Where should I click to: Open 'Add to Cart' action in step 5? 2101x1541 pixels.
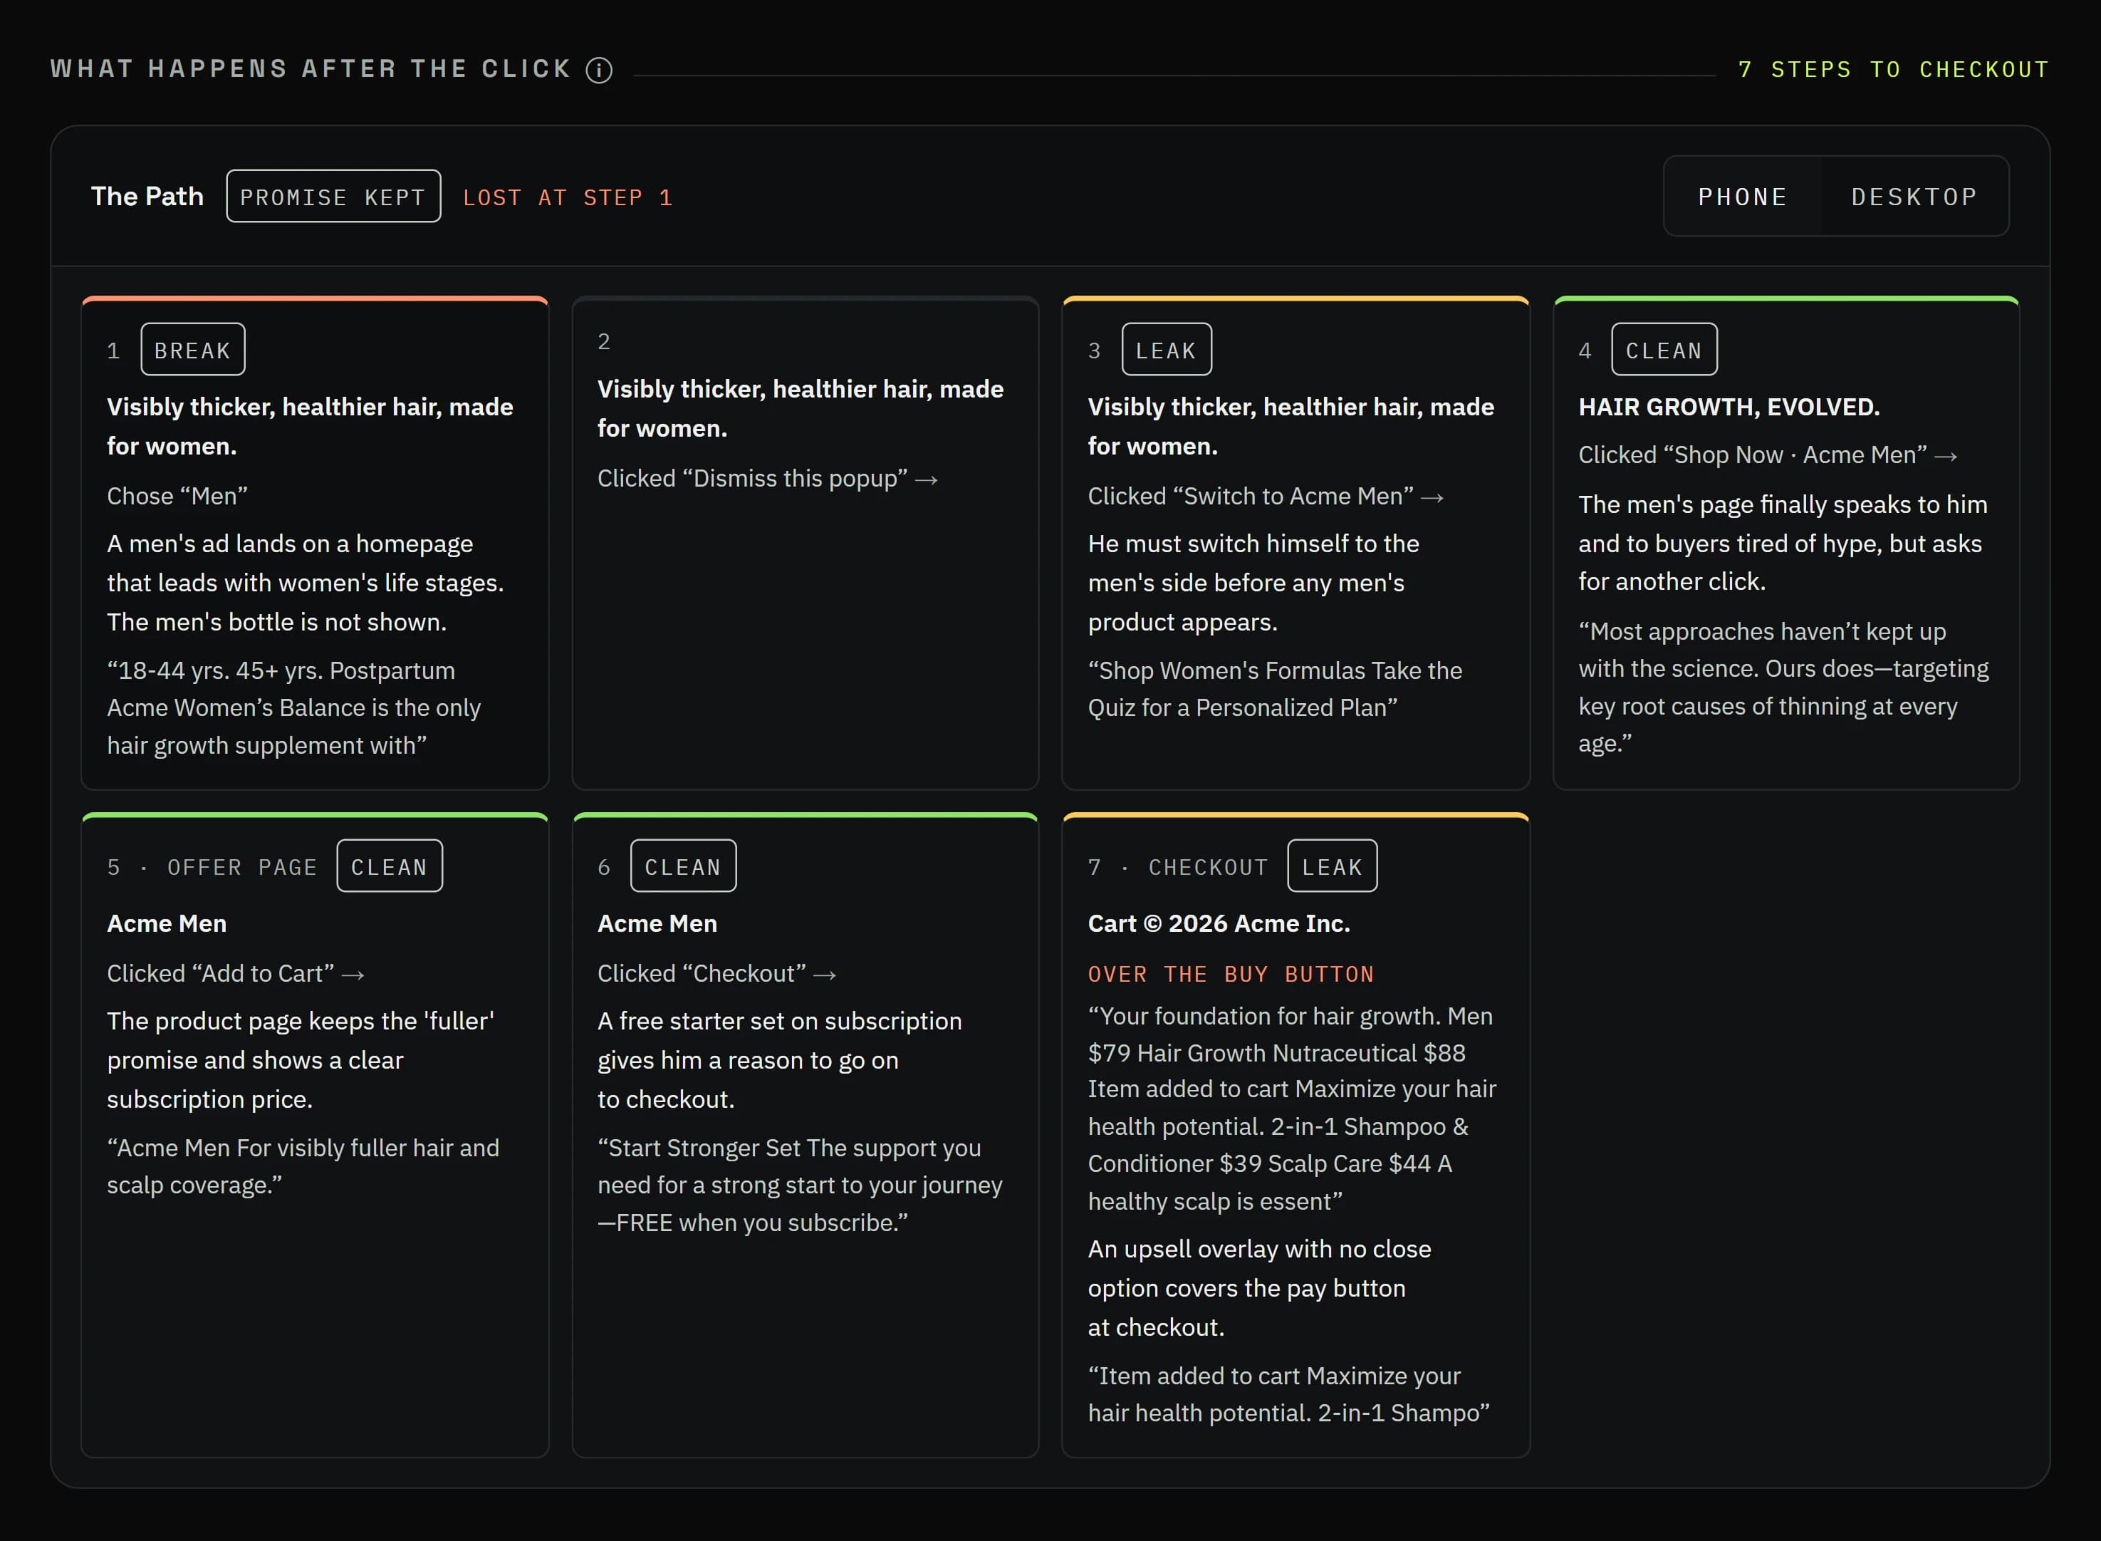point(235,974)
